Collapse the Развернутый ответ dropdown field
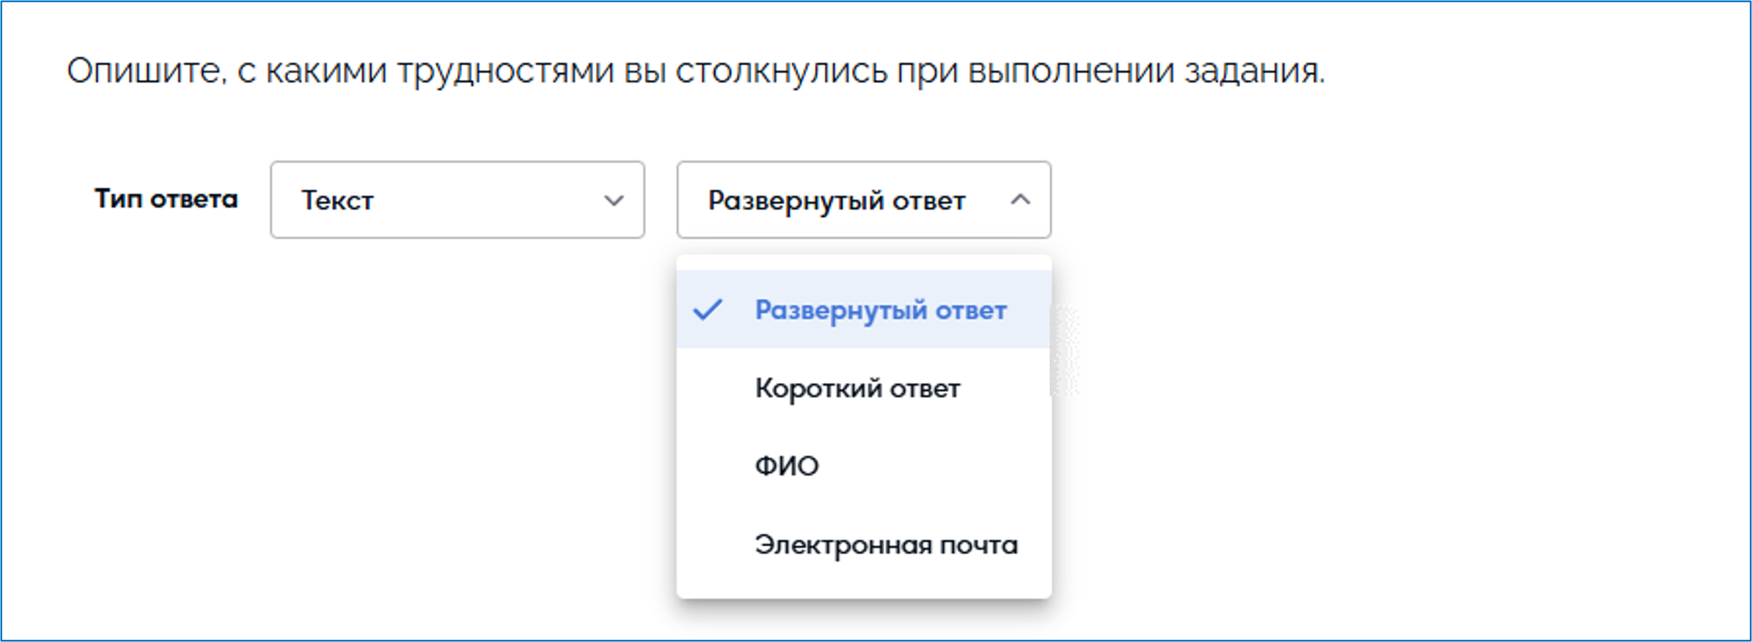 (863, 200)
